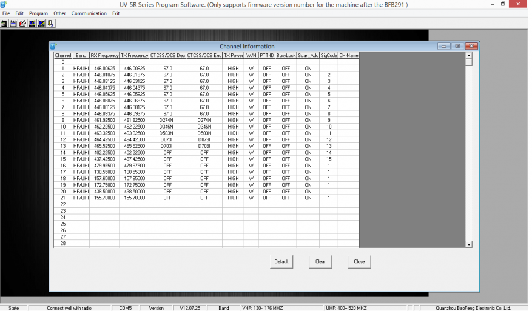
Task: Select empty channel row number 22
Action: pos(62,204)
